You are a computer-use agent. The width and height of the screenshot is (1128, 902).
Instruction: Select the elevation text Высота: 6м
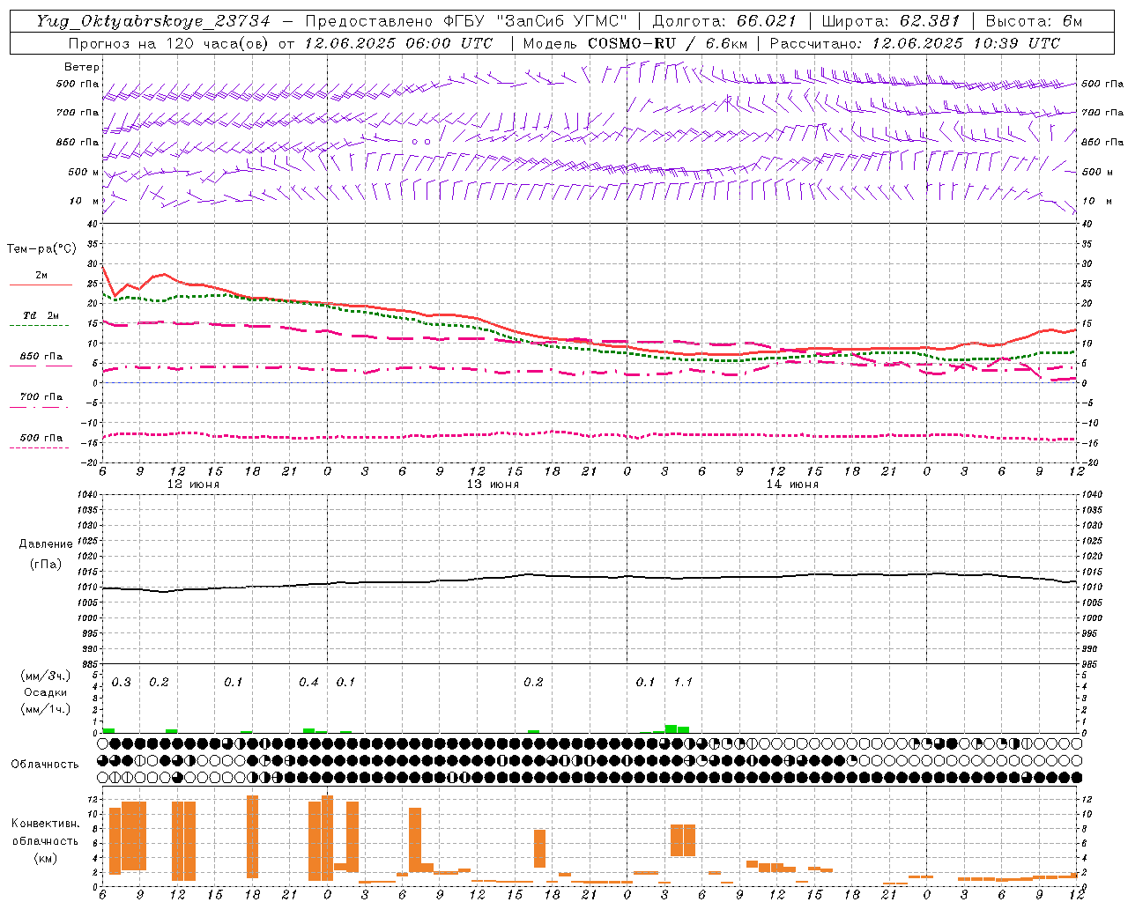tap(1034, 21)
